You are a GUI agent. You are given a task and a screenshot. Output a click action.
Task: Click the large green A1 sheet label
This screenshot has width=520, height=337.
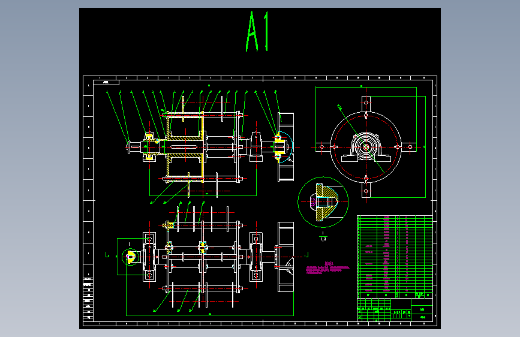257,31
